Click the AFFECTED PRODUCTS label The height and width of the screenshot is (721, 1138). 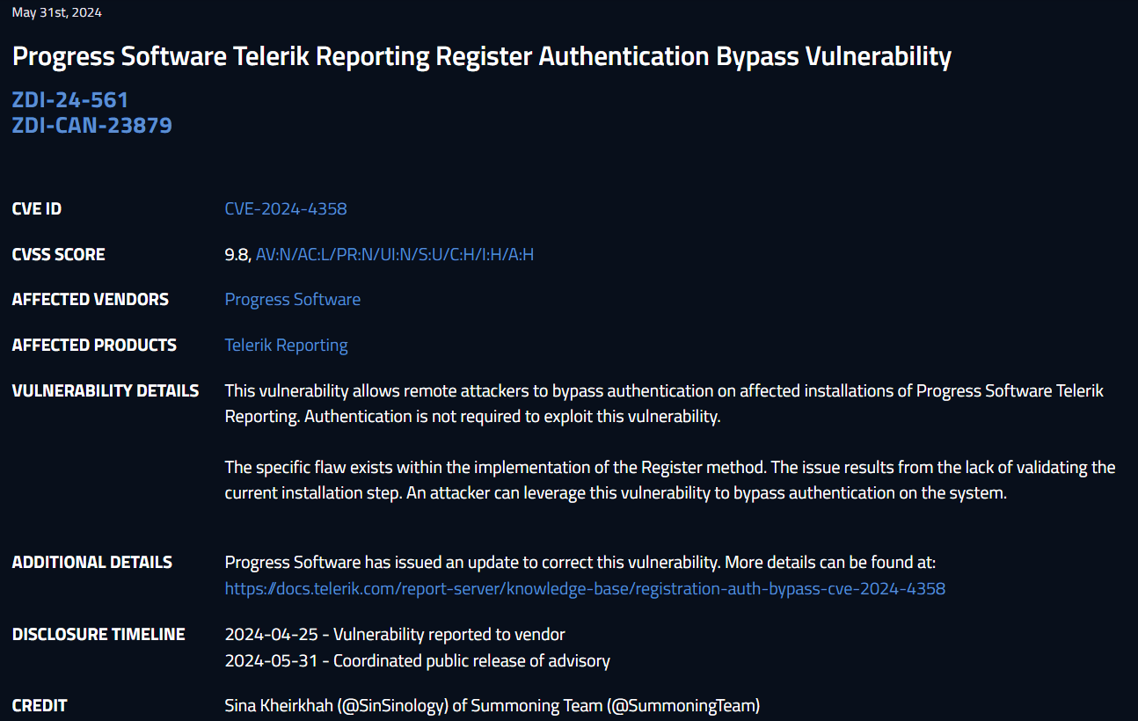coord(94,346)
